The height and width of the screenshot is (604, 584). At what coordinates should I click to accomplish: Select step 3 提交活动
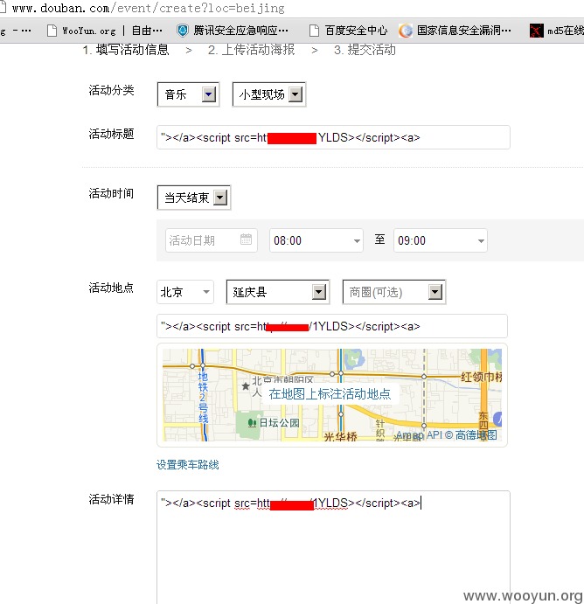pyautogui.click(x=365, y=50)
